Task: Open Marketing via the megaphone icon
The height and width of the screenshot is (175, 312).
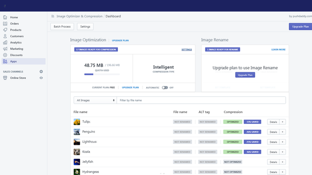Action: [5, 49]
